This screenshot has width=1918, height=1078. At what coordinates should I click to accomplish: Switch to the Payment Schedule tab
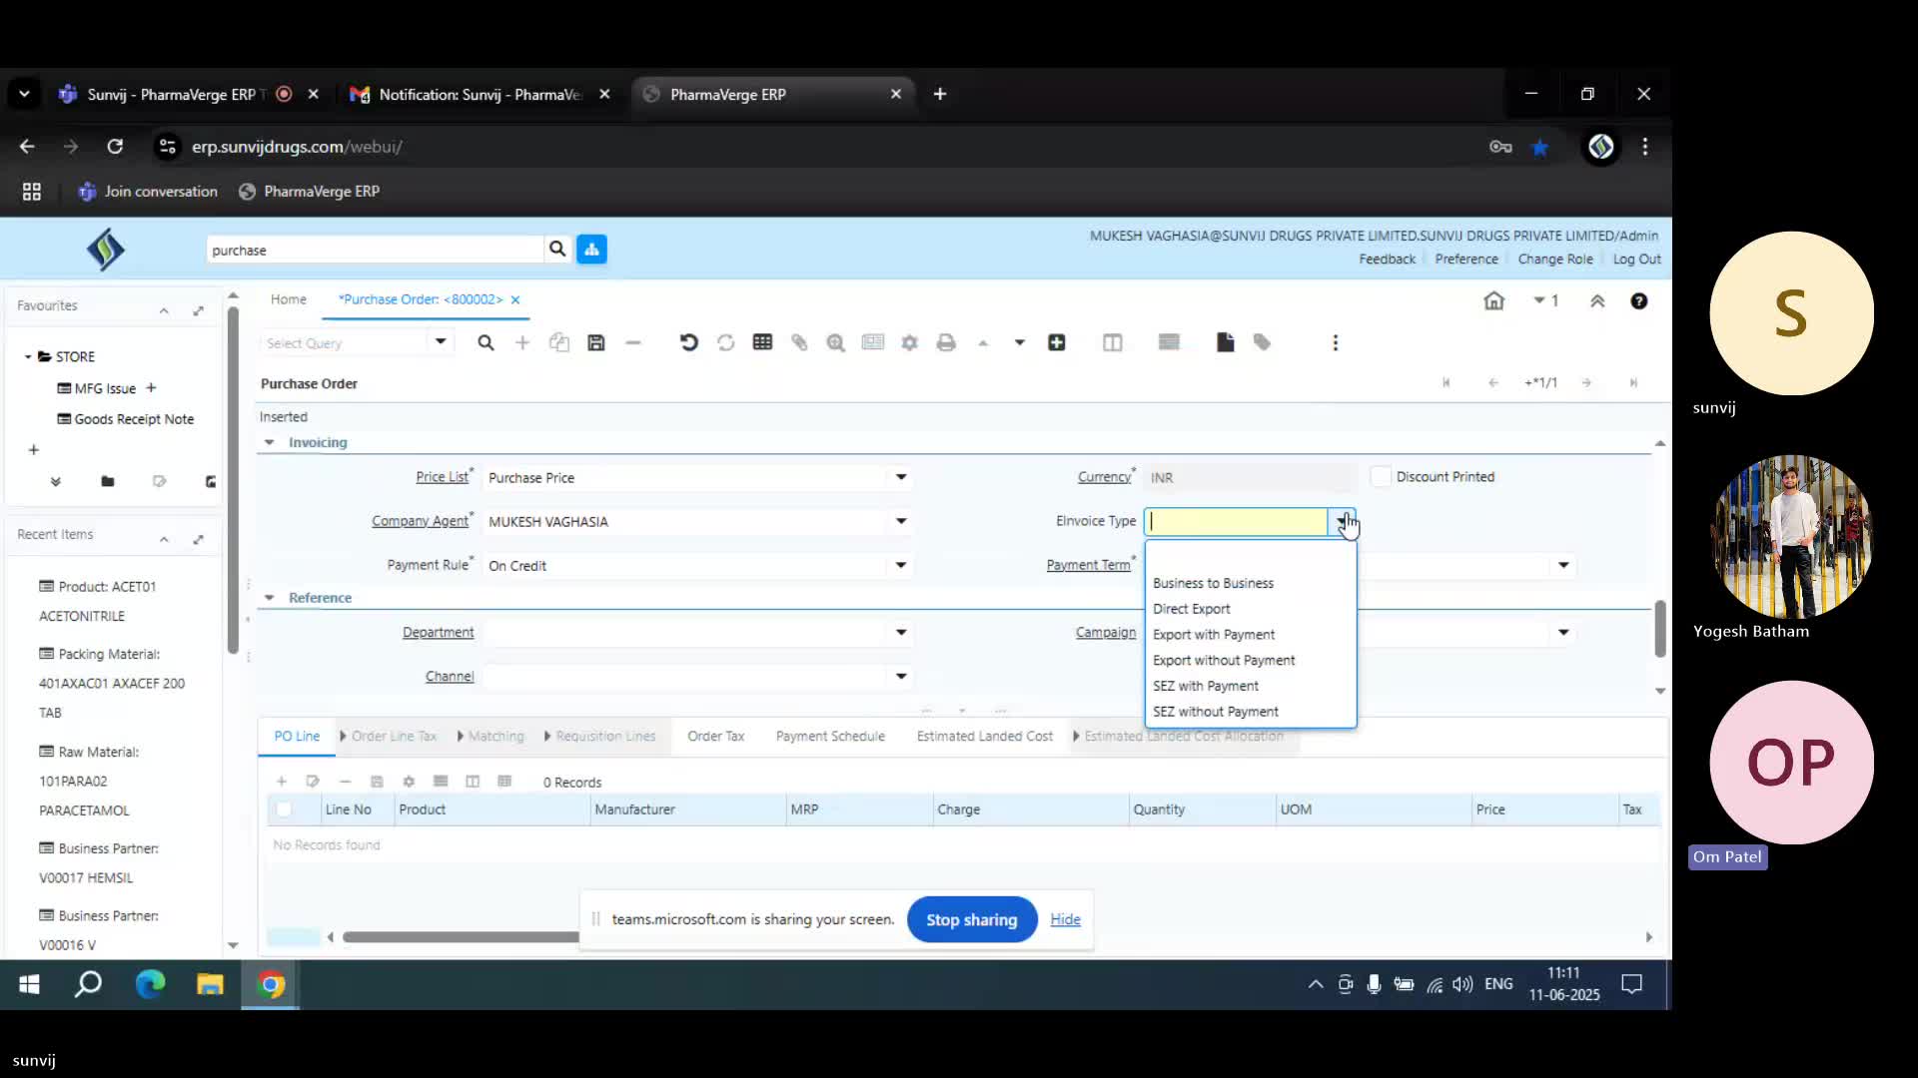[x=830, y=737]
